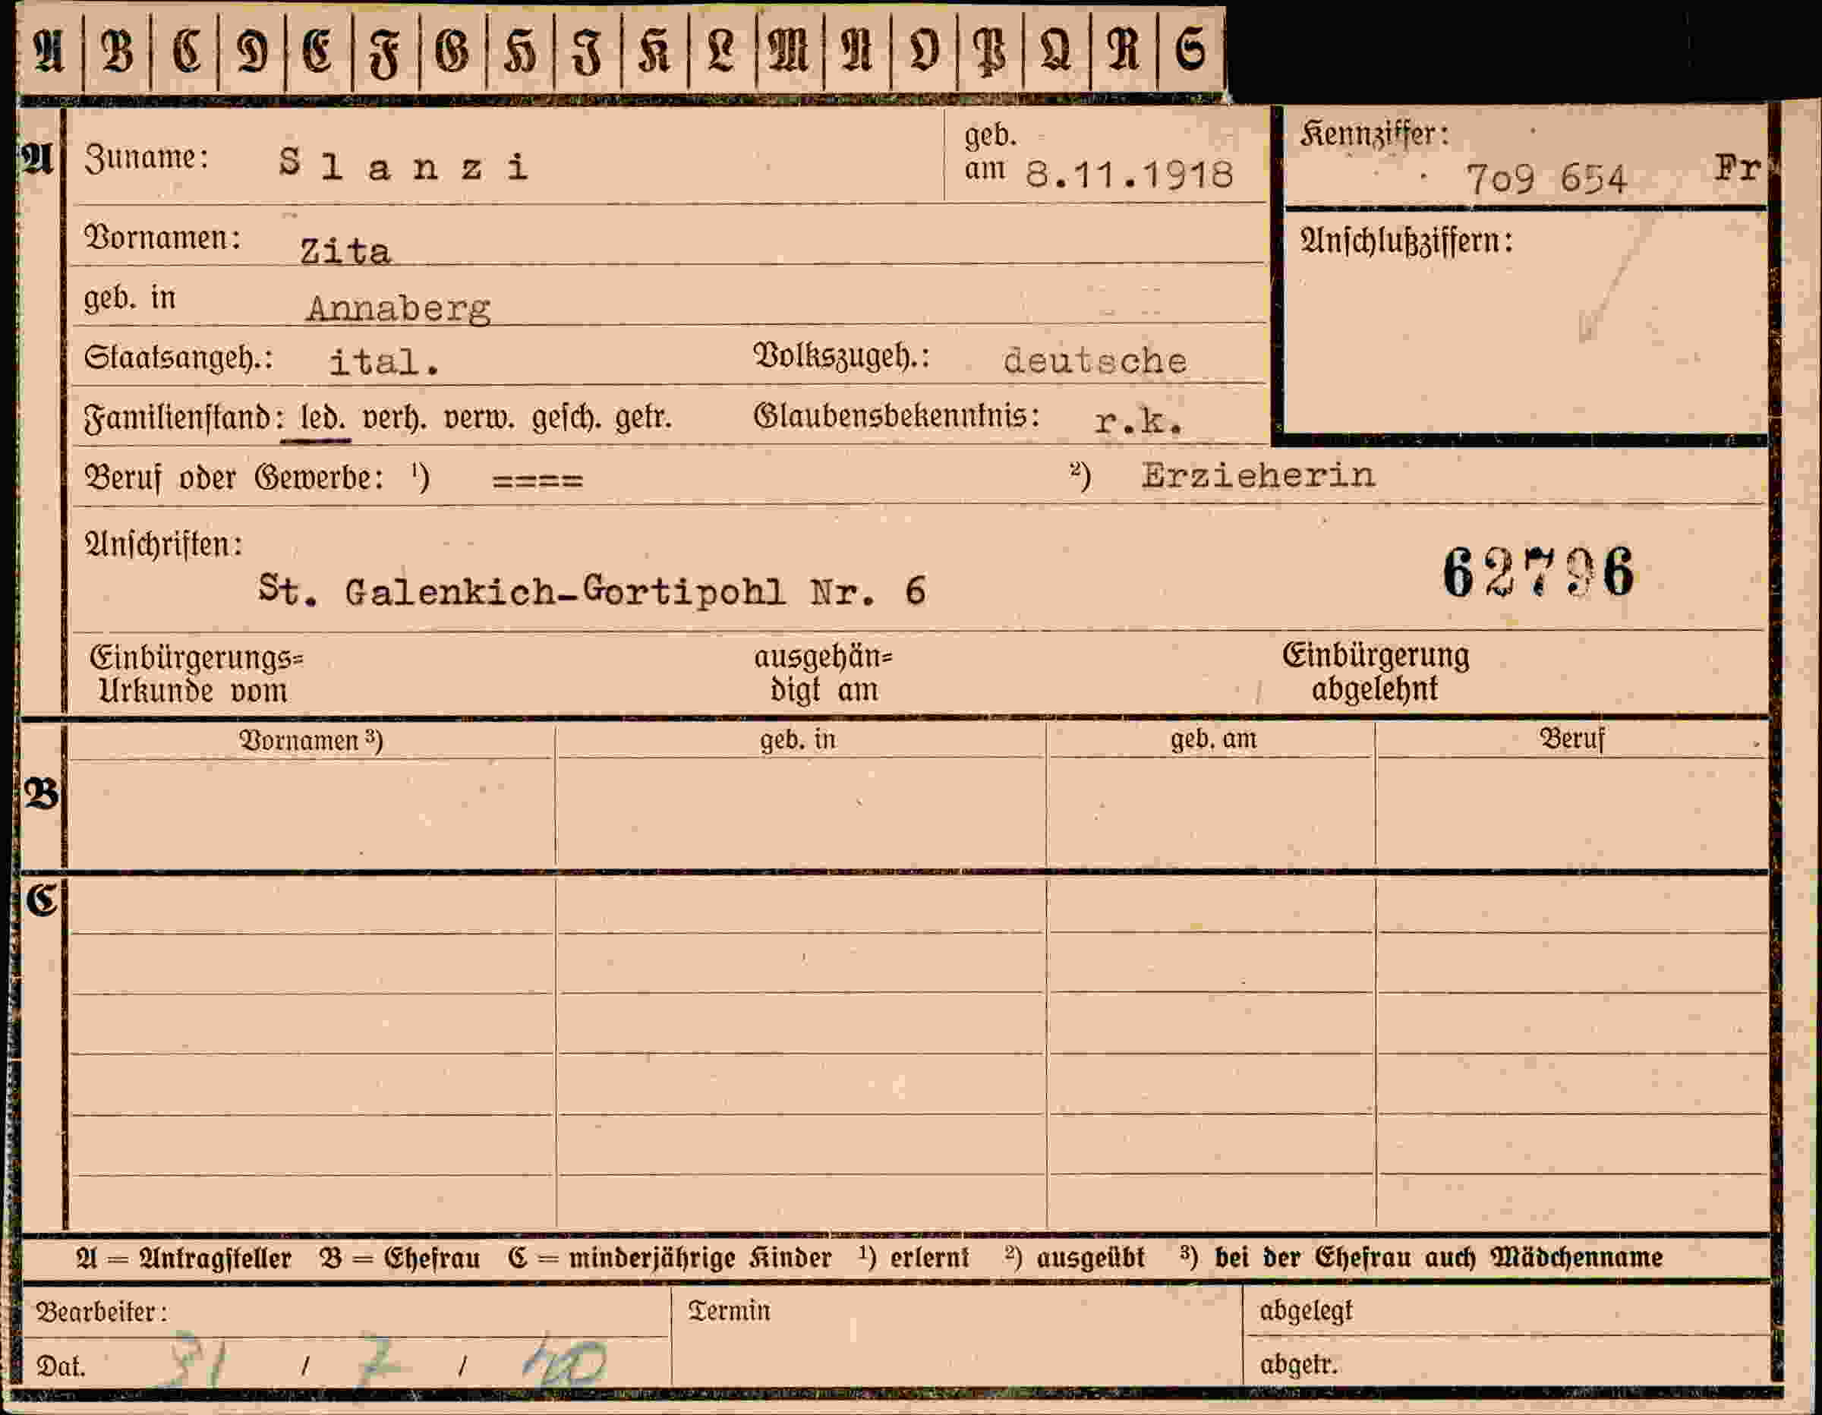The height and width of the screenshot is (1415, 1822).
Task: Click the "Vornamen:" field label above "geb. in"
Action: pyautogui.click(x=162, y=238)
